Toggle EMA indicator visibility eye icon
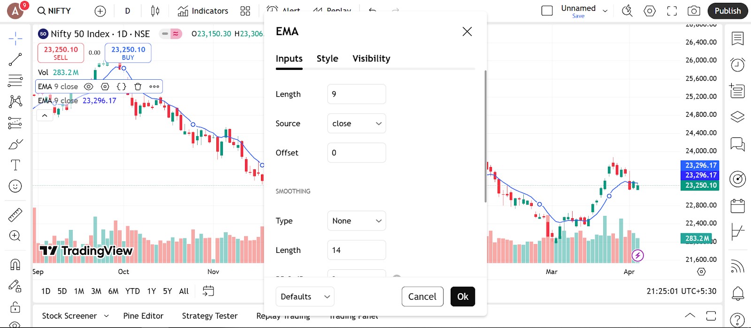 (x=88, y=86)
